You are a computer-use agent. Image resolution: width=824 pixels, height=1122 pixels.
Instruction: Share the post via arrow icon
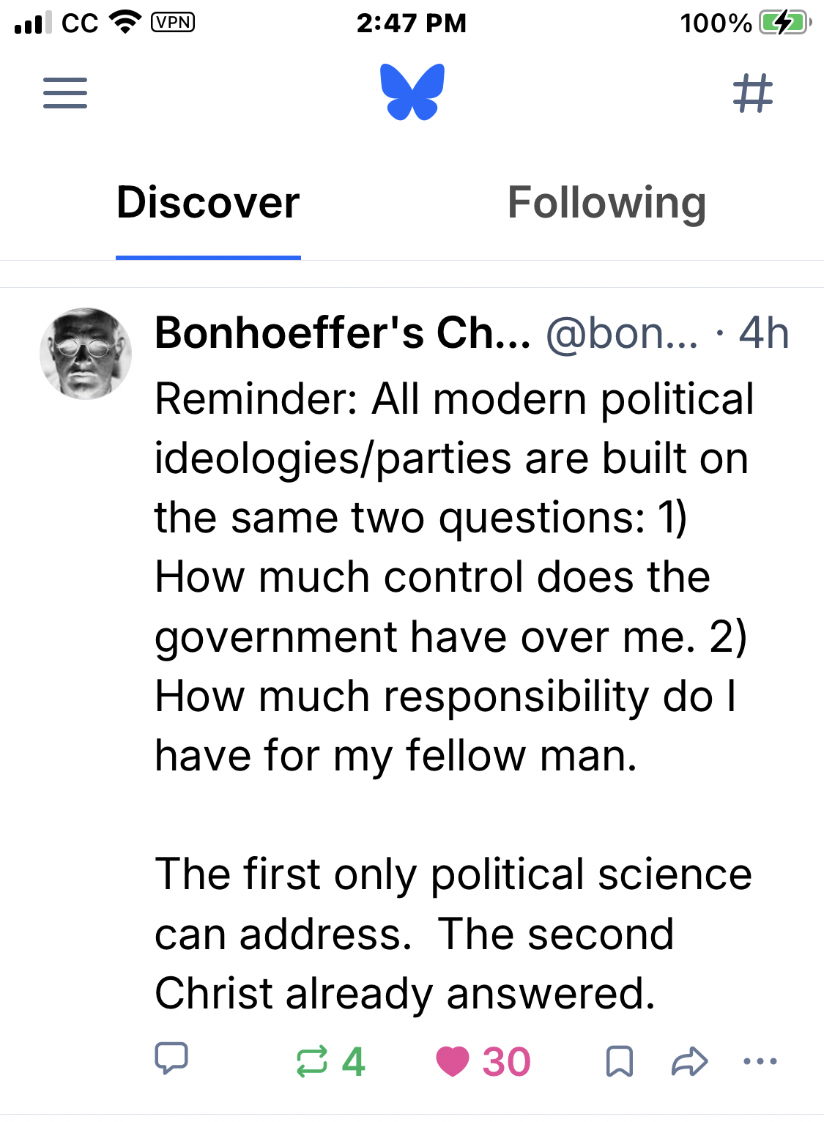coord(689,1061)
